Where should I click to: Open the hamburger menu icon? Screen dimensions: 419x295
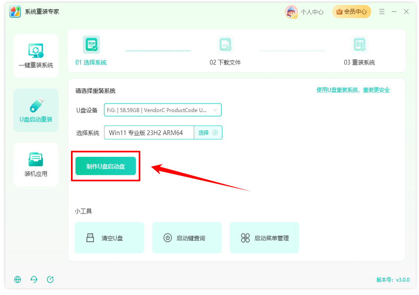tap(381, 11)
